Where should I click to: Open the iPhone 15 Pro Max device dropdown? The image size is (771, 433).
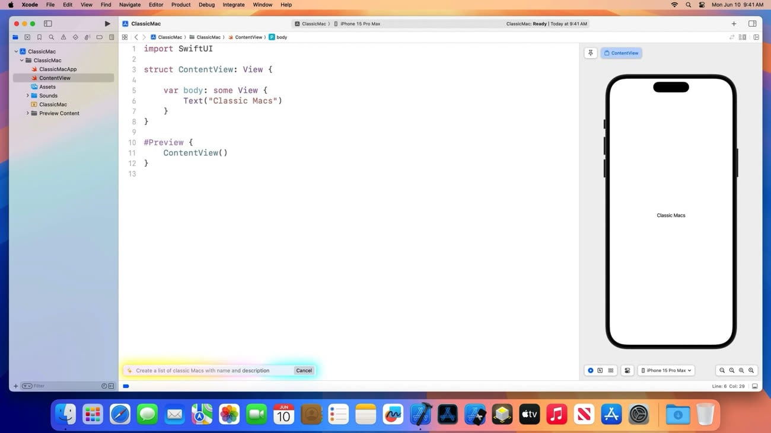[666, 370]
